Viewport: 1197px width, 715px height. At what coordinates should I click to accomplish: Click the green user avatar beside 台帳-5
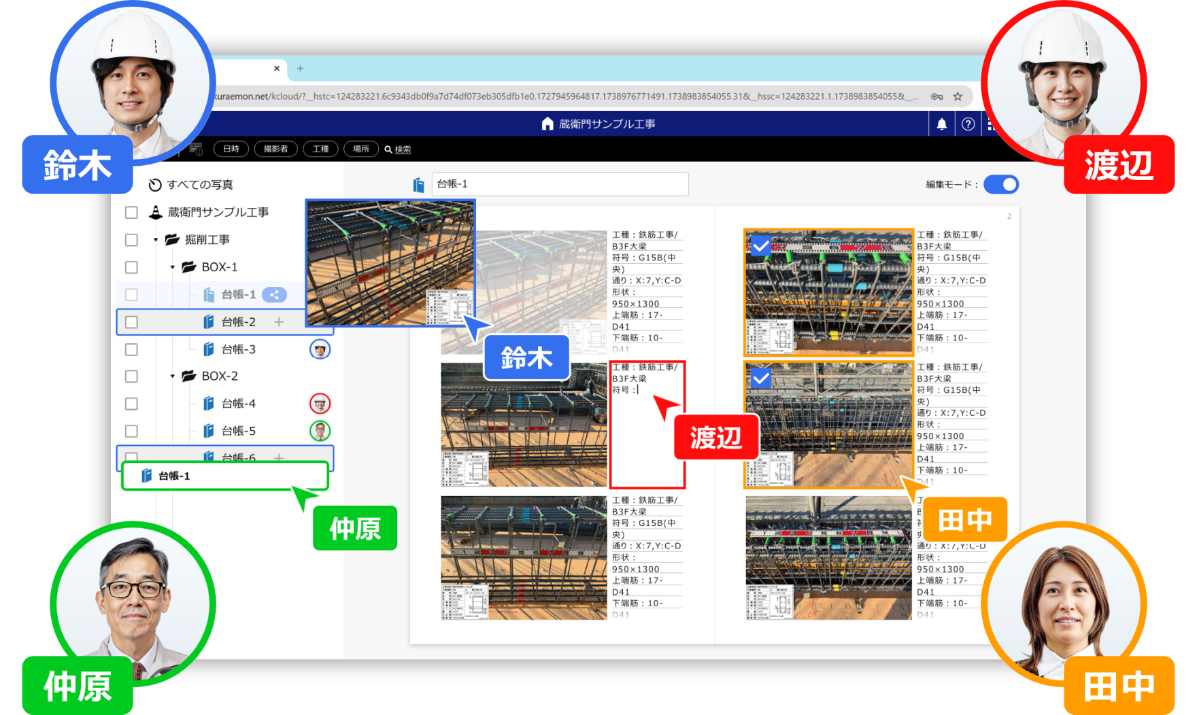[320, 431]
